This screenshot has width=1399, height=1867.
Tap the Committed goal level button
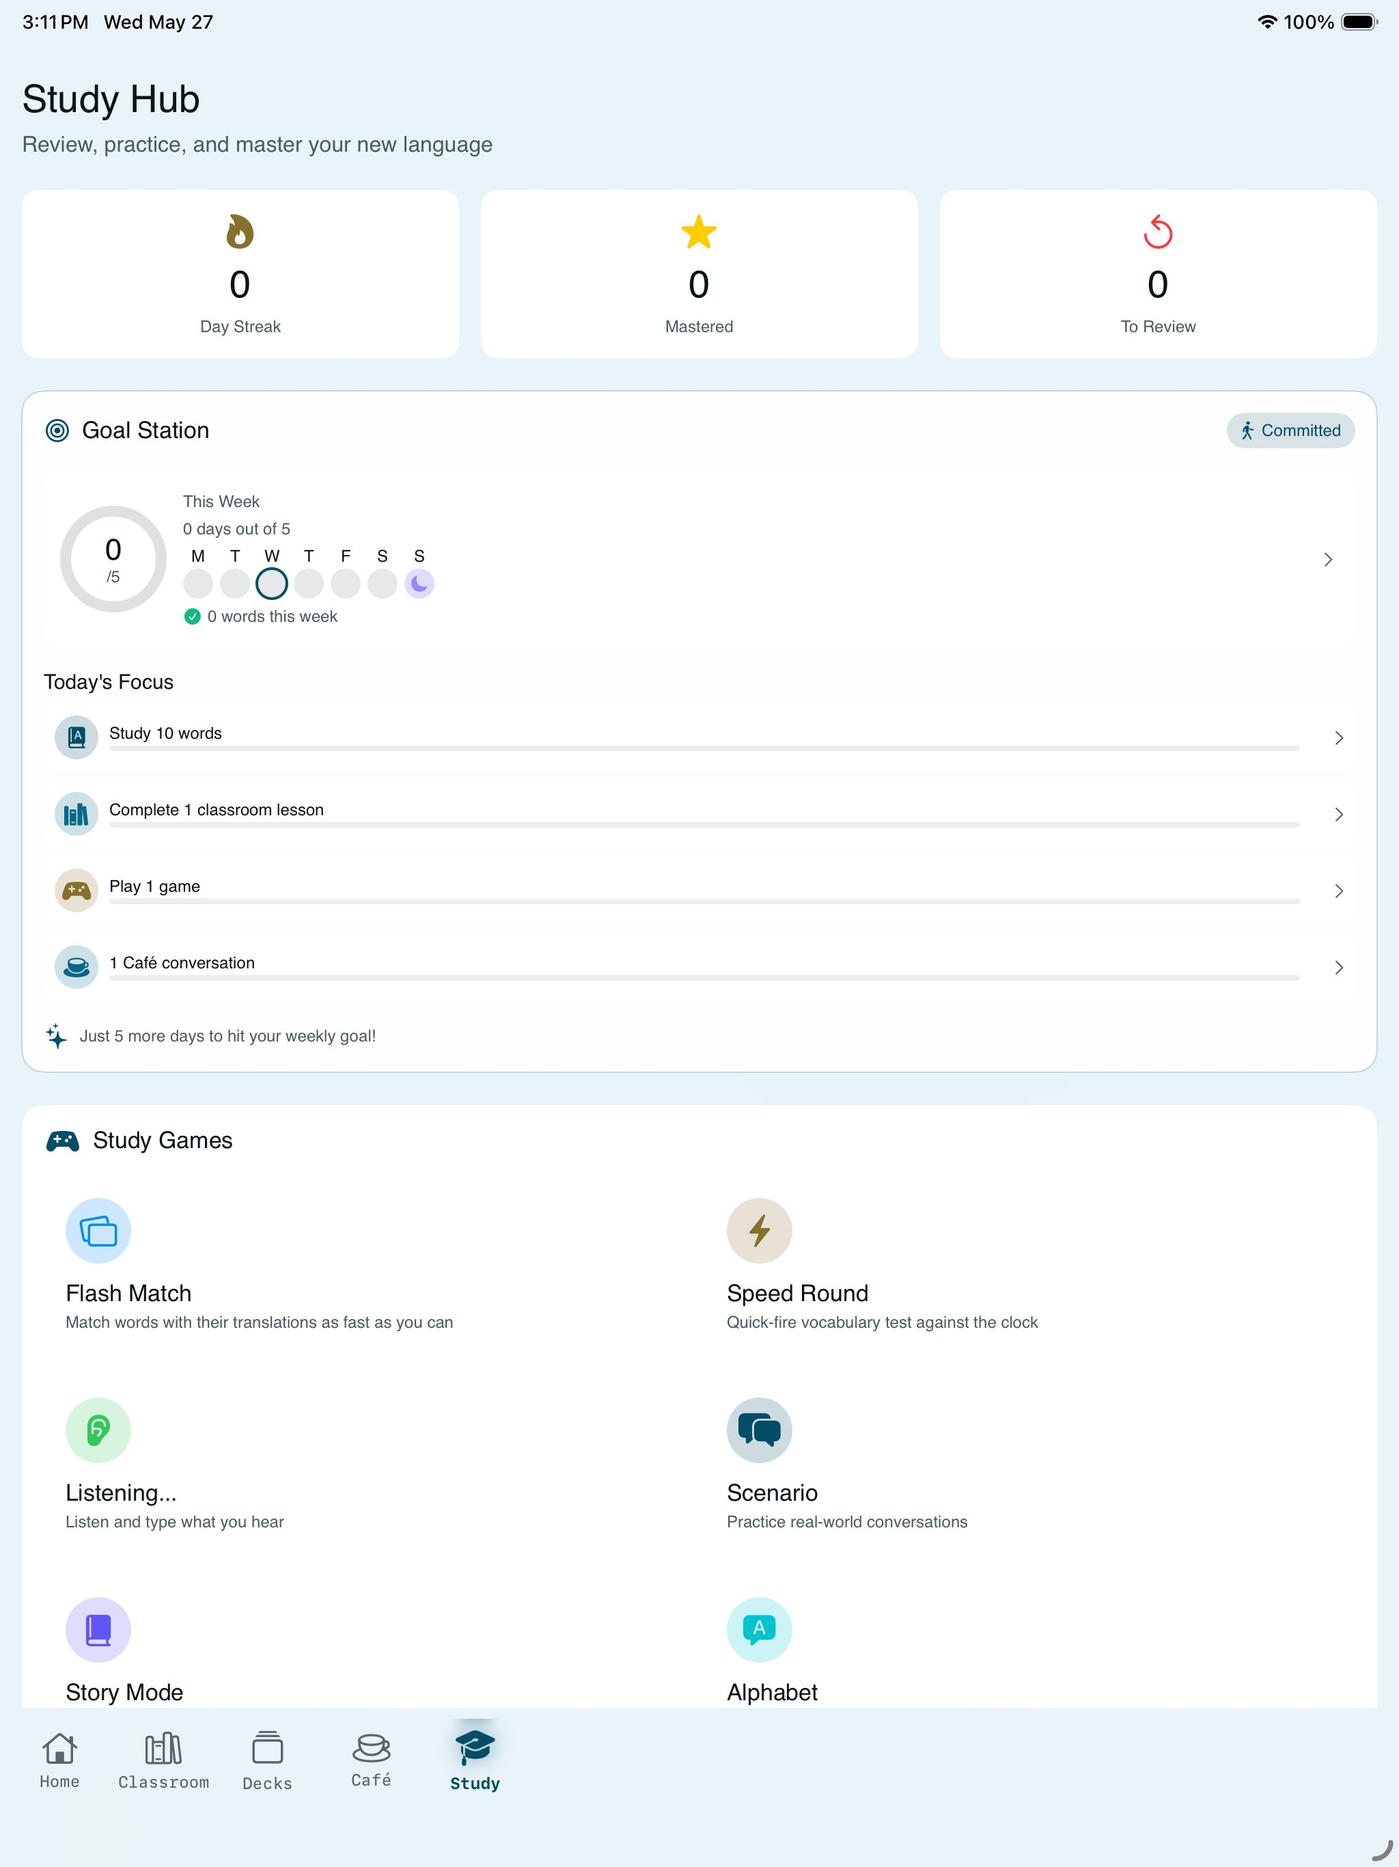[x=1290, y=431]
